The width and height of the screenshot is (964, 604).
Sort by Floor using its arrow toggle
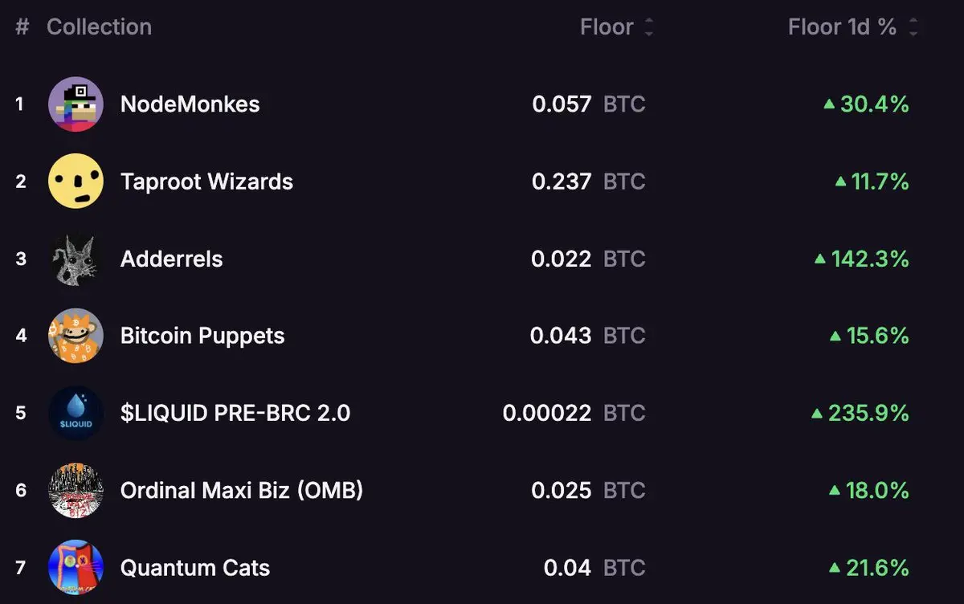(649, 27)
